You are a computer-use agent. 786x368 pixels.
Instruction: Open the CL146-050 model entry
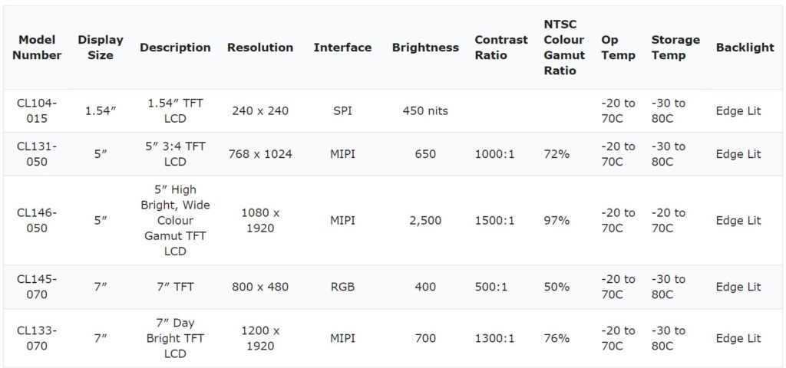point(37,221)
